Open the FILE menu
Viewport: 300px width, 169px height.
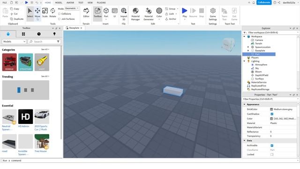pos(5,3)
